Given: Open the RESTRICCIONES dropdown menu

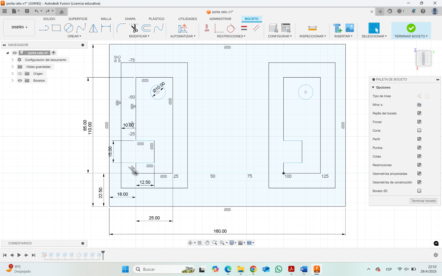Looking at the screenshot, I should tap(231, 36).
